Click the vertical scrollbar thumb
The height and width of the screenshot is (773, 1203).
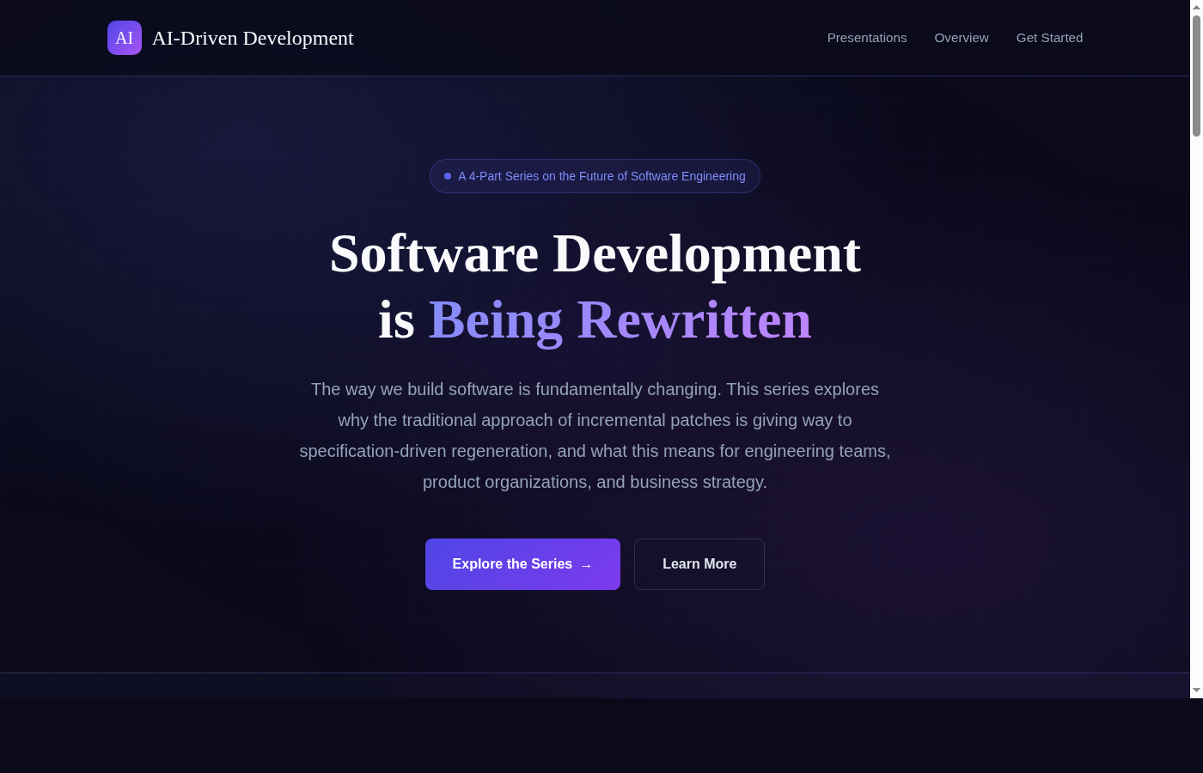pyautogui.click(x=1196, y=76)
